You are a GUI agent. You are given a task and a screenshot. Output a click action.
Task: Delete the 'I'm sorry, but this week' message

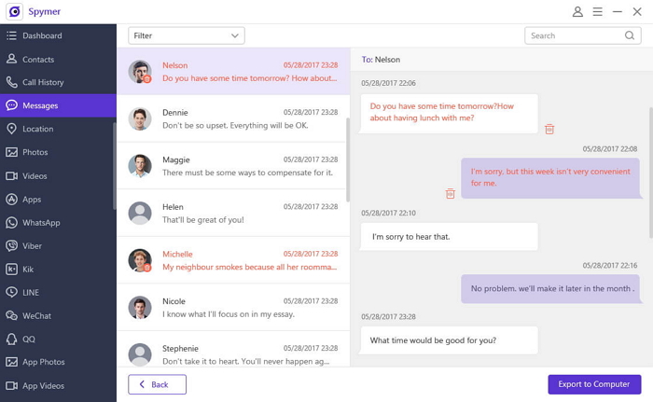point(450,193)
